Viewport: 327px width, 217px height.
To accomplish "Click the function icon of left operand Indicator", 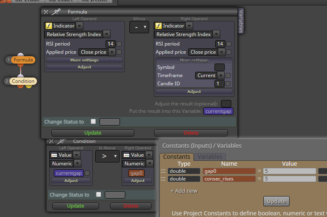I will 48,26.
